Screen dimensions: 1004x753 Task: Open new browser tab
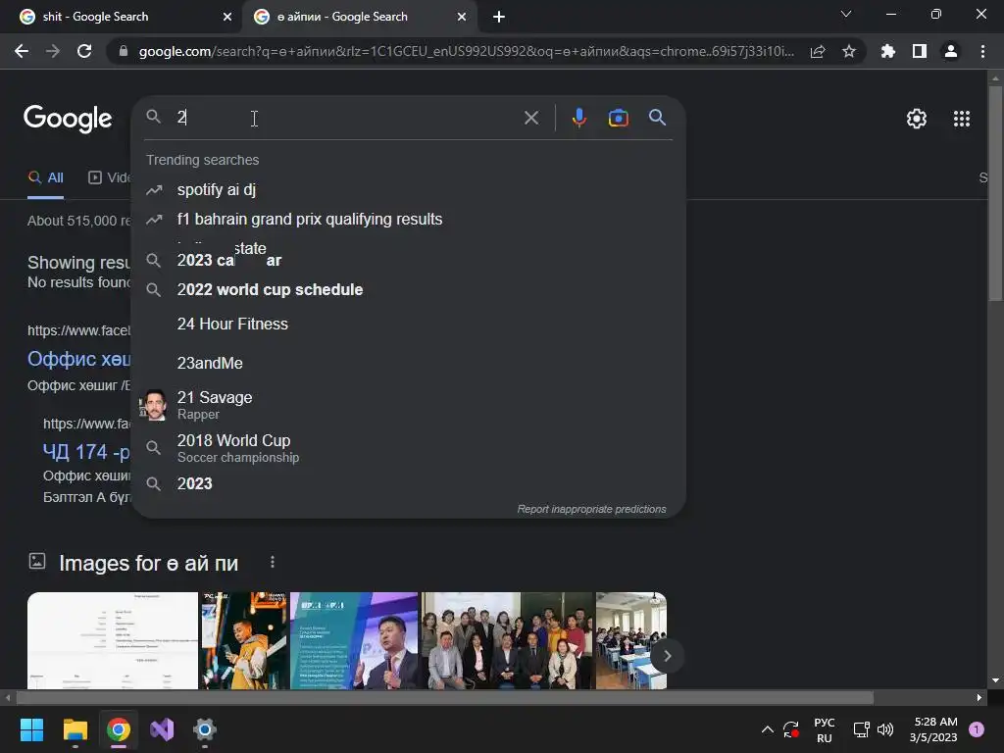click(x=499, y=17)
